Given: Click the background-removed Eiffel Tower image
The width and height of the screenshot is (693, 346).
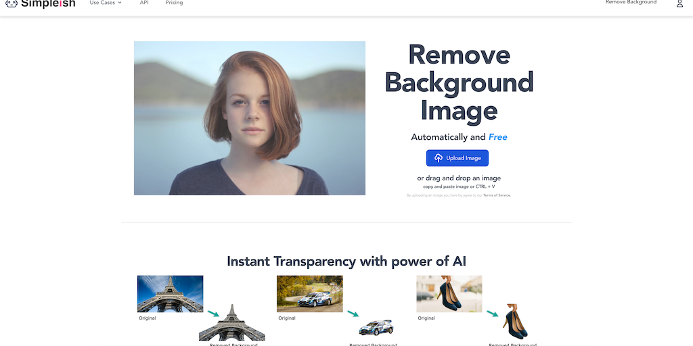Looking at the screenshot, I should coord(232,322).
